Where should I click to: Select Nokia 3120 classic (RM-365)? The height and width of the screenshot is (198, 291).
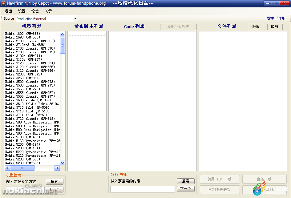coord(30,67)
